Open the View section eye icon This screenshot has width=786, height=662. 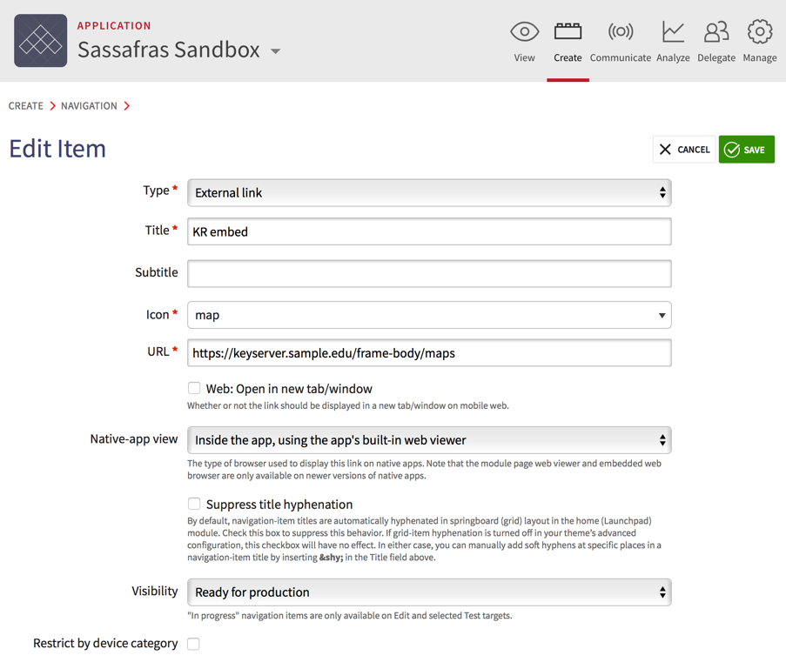coord(524,32)
